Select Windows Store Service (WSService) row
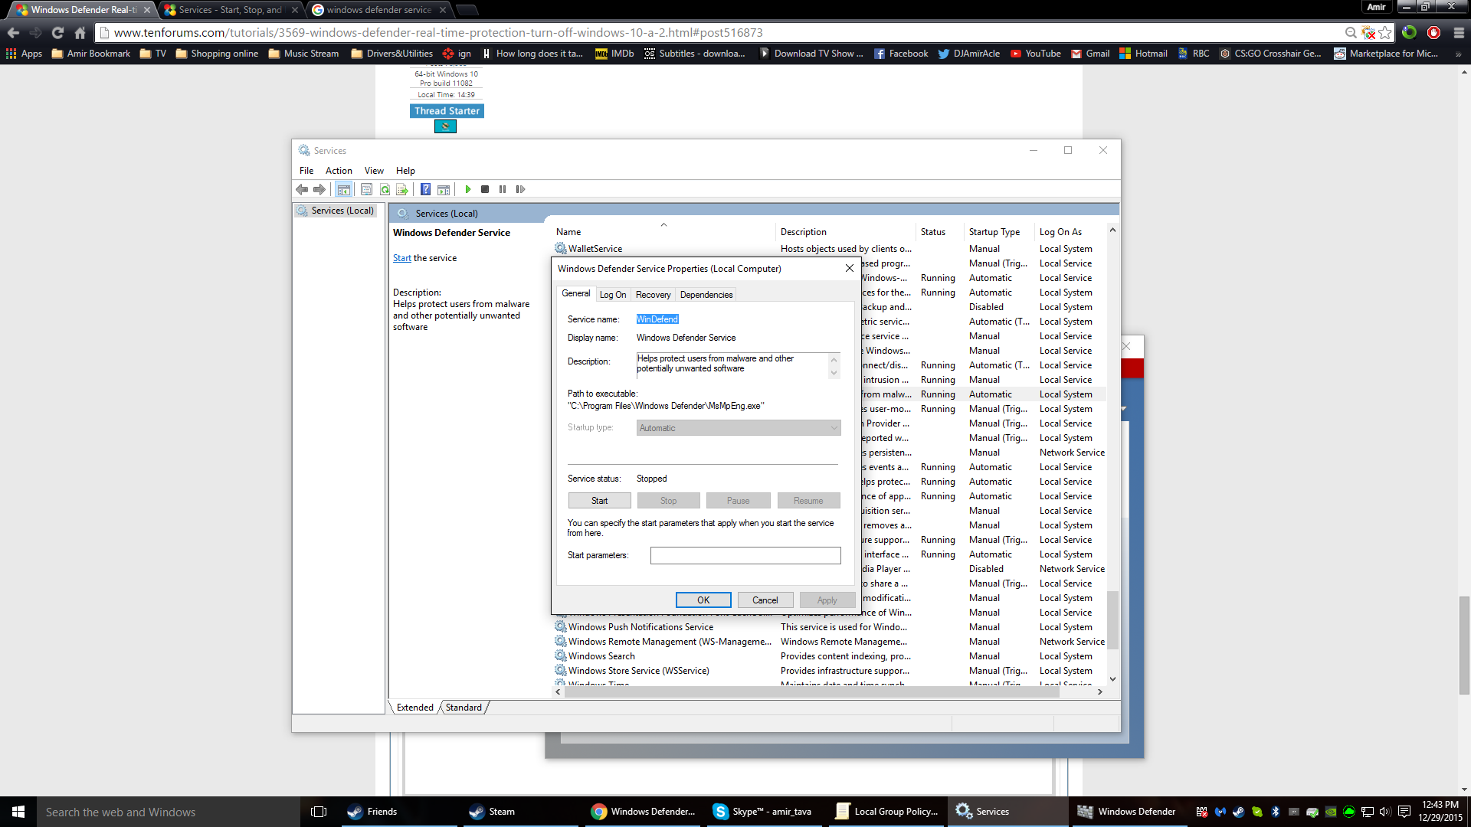 coord(829,671)
